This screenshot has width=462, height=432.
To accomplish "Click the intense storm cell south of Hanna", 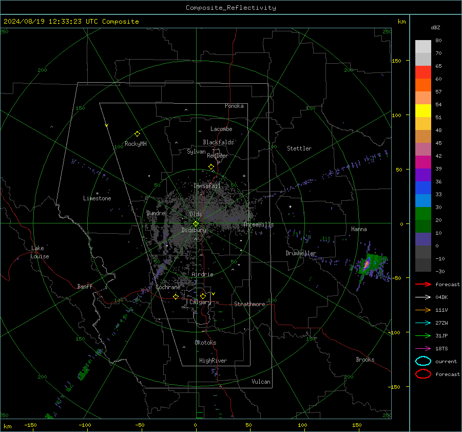I will pyautogui.click(x=366, y=265).
